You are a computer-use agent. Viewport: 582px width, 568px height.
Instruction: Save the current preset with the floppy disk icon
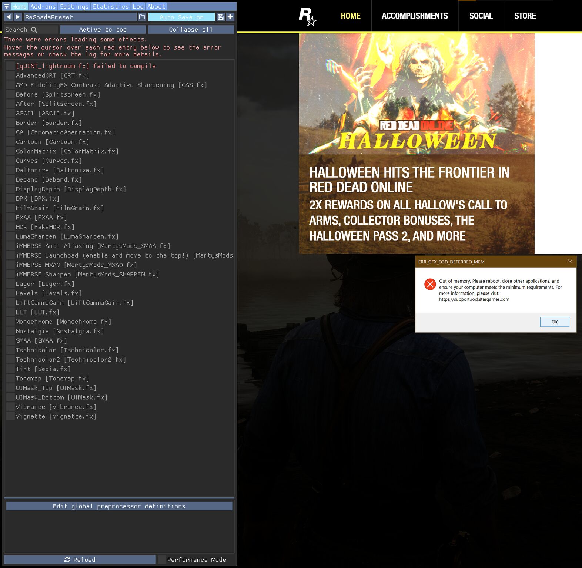(x=221, y=17)
